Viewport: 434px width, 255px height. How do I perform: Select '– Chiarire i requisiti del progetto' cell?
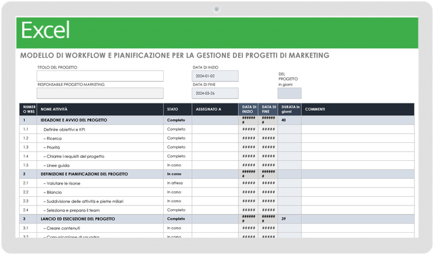click(x=100, y=157)
